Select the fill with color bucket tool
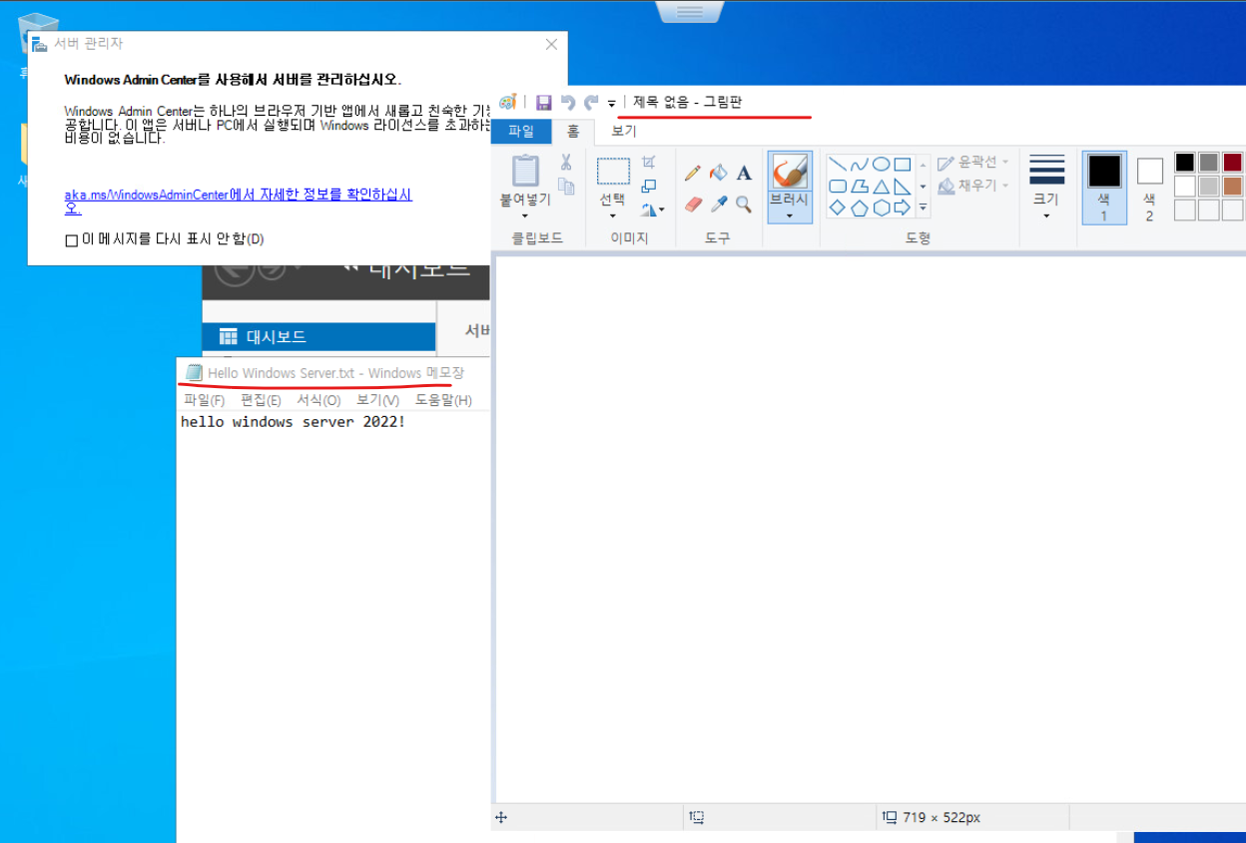The image size is (1246, 843). pos(718,173)
